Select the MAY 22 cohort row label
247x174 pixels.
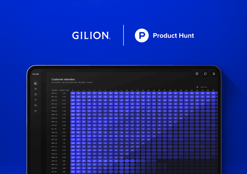pyautogui.click(x=54, y=122)
